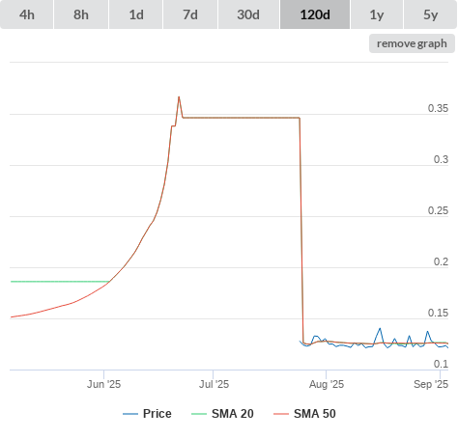This screenshot has width=458, height=439.
Task: Select the active 120d tab
Action: [x=315, y=14]
